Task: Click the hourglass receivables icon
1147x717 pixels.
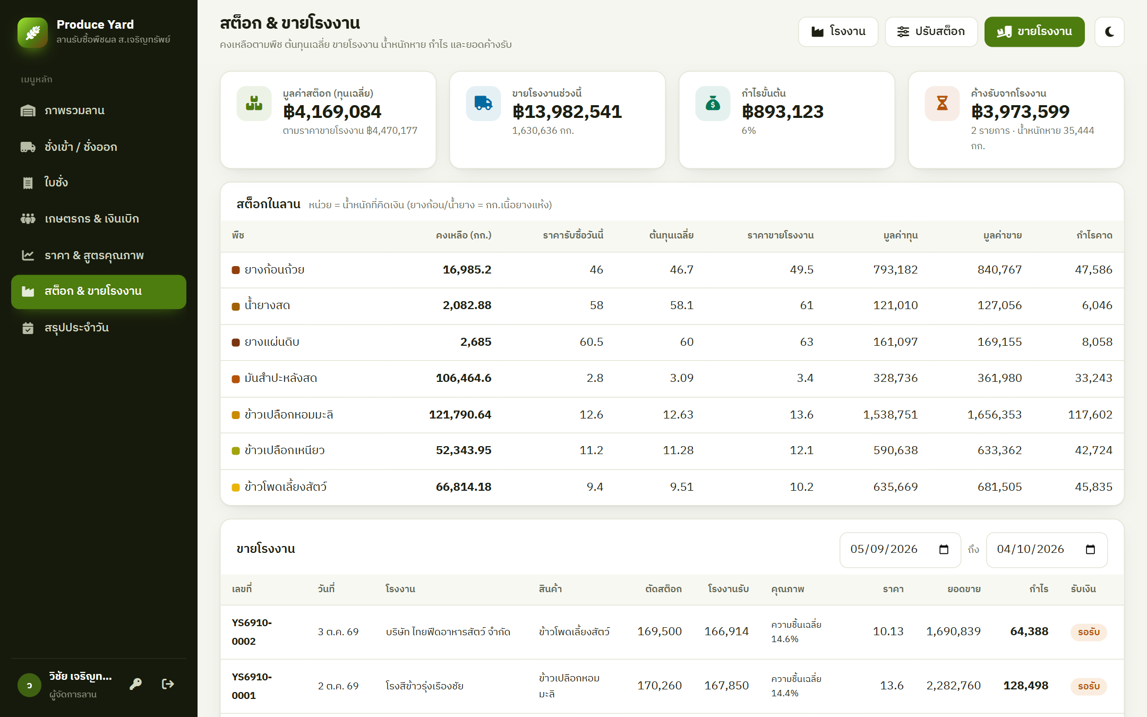Action: click(x=942, y=103)
